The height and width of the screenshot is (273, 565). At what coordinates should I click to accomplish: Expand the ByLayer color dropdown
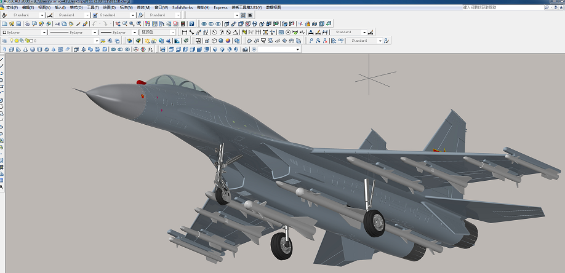coord(44,32)
